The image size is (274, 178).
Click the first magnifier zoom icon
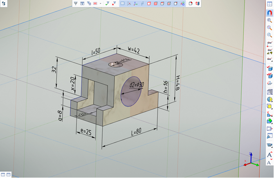(x=270, y=20)
